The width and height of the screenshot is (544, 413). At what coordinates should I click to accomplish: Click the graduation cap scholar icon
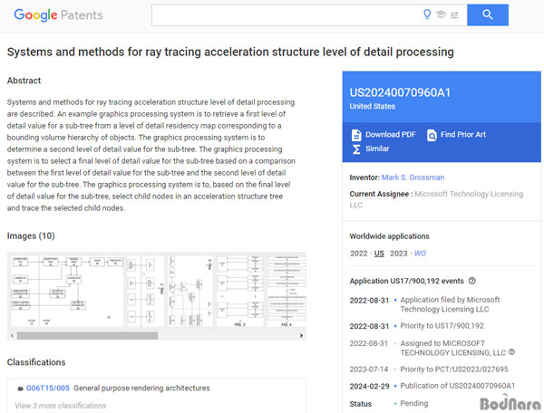(x=441, y=14)
